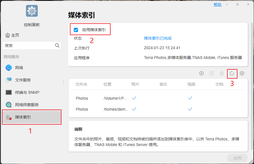Click the 文件夹 column header

pos(81,84)
